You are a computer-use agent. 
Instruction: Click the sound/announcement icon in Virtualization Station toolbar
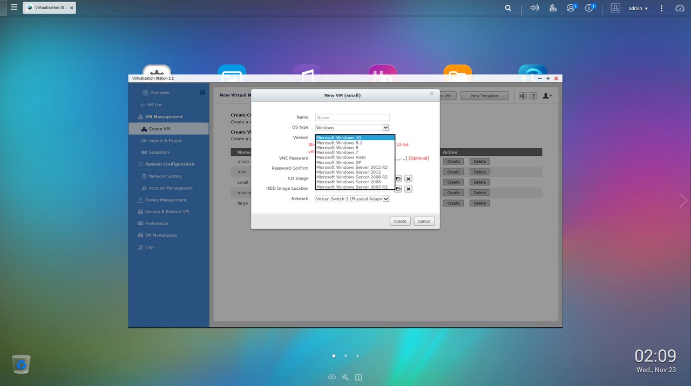[x=523, y=96]
